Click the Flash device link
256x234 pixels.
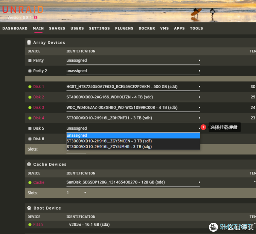[x=38, y=225]
